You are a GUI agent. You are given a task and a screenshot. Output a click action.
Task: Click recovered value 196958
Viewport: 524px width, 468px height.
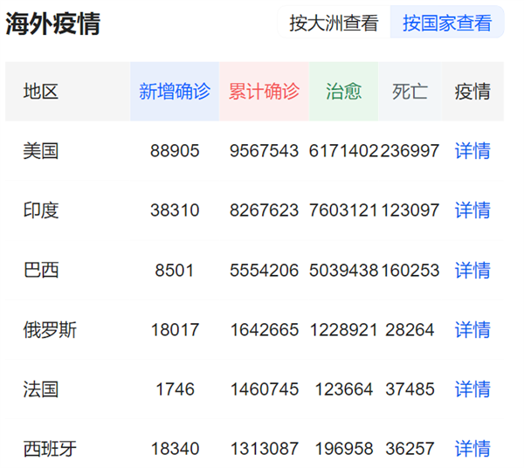pos(344,449)
